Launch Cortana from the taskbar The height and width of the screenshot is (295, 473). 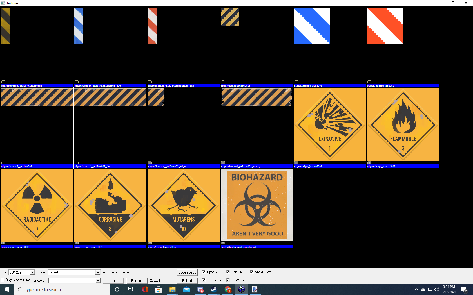[x=117, y=289]
